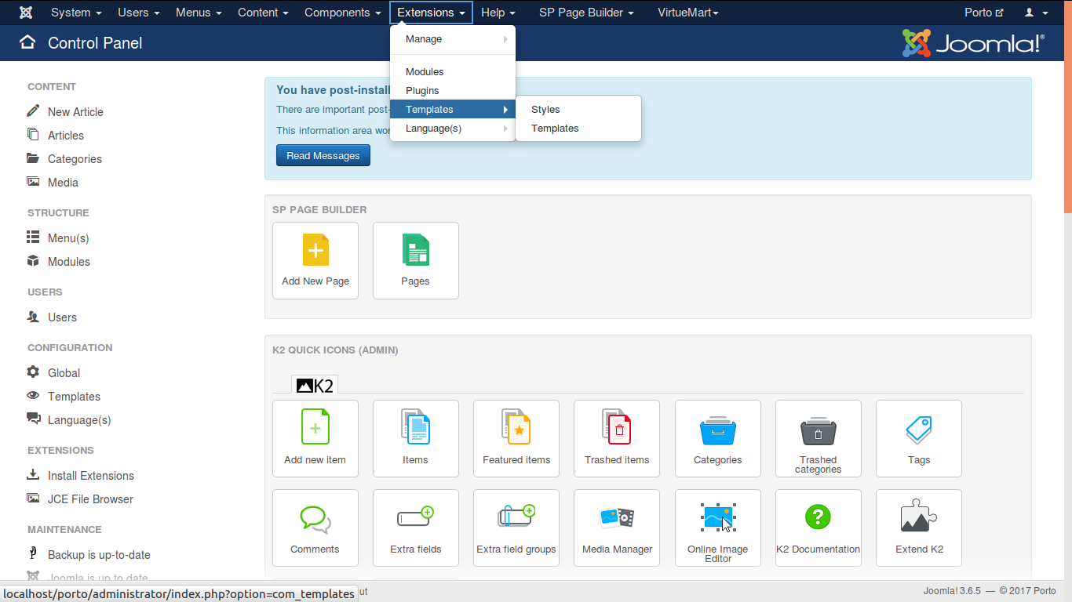Open Media link in sidebar
This screenshot has height=602, width=1072.
click(63, 183)
